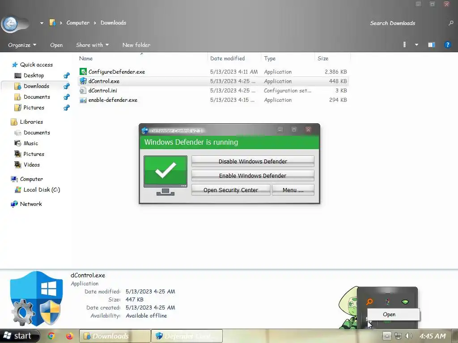The image size is (458, 343).
Task: Open Pictures under Libraries
Action: point(34,154)
